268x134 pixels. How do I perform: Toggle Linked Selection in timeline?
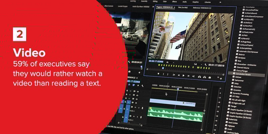click(x=133, y=85)
